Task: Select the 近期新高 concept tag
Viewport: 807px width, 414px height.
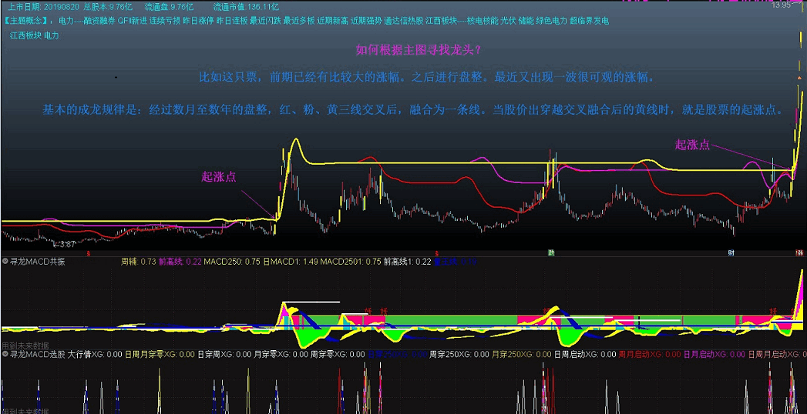Action: click(332, 21)
